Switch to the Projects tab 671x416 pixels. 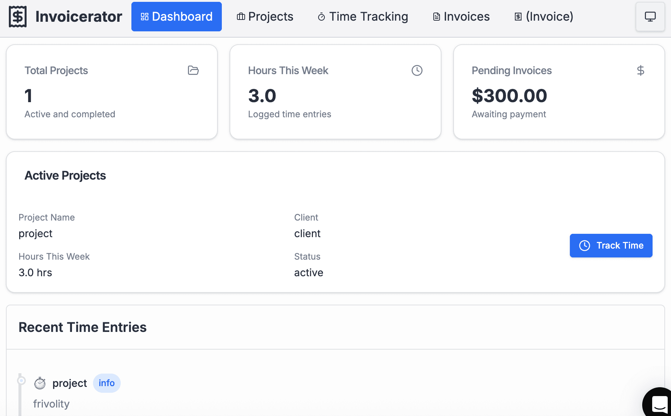point(265,17)
